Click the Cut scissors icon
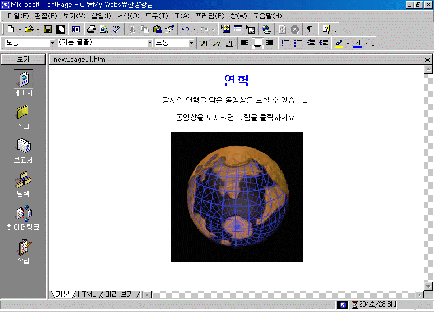Screen dimensions: 434x312 tap(132, 29)
